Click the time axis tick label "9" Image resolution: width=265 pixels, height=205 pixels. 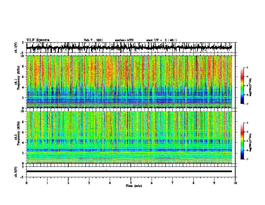tap(214, 183)
